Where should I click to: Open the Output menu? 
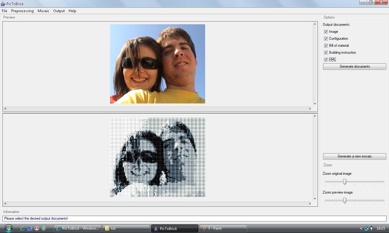[59, 11]
